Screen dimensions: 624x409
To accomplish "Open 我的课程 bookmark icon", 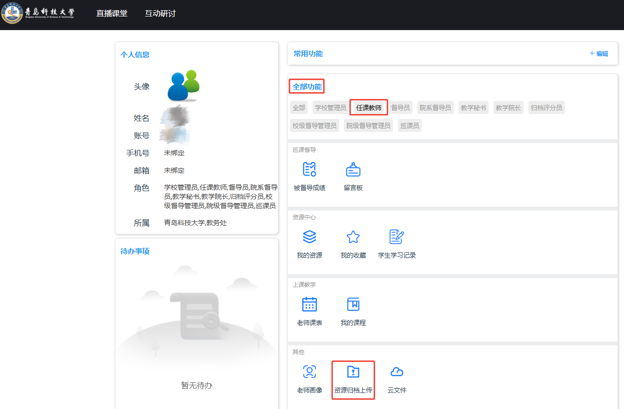I will coord(353,304).
